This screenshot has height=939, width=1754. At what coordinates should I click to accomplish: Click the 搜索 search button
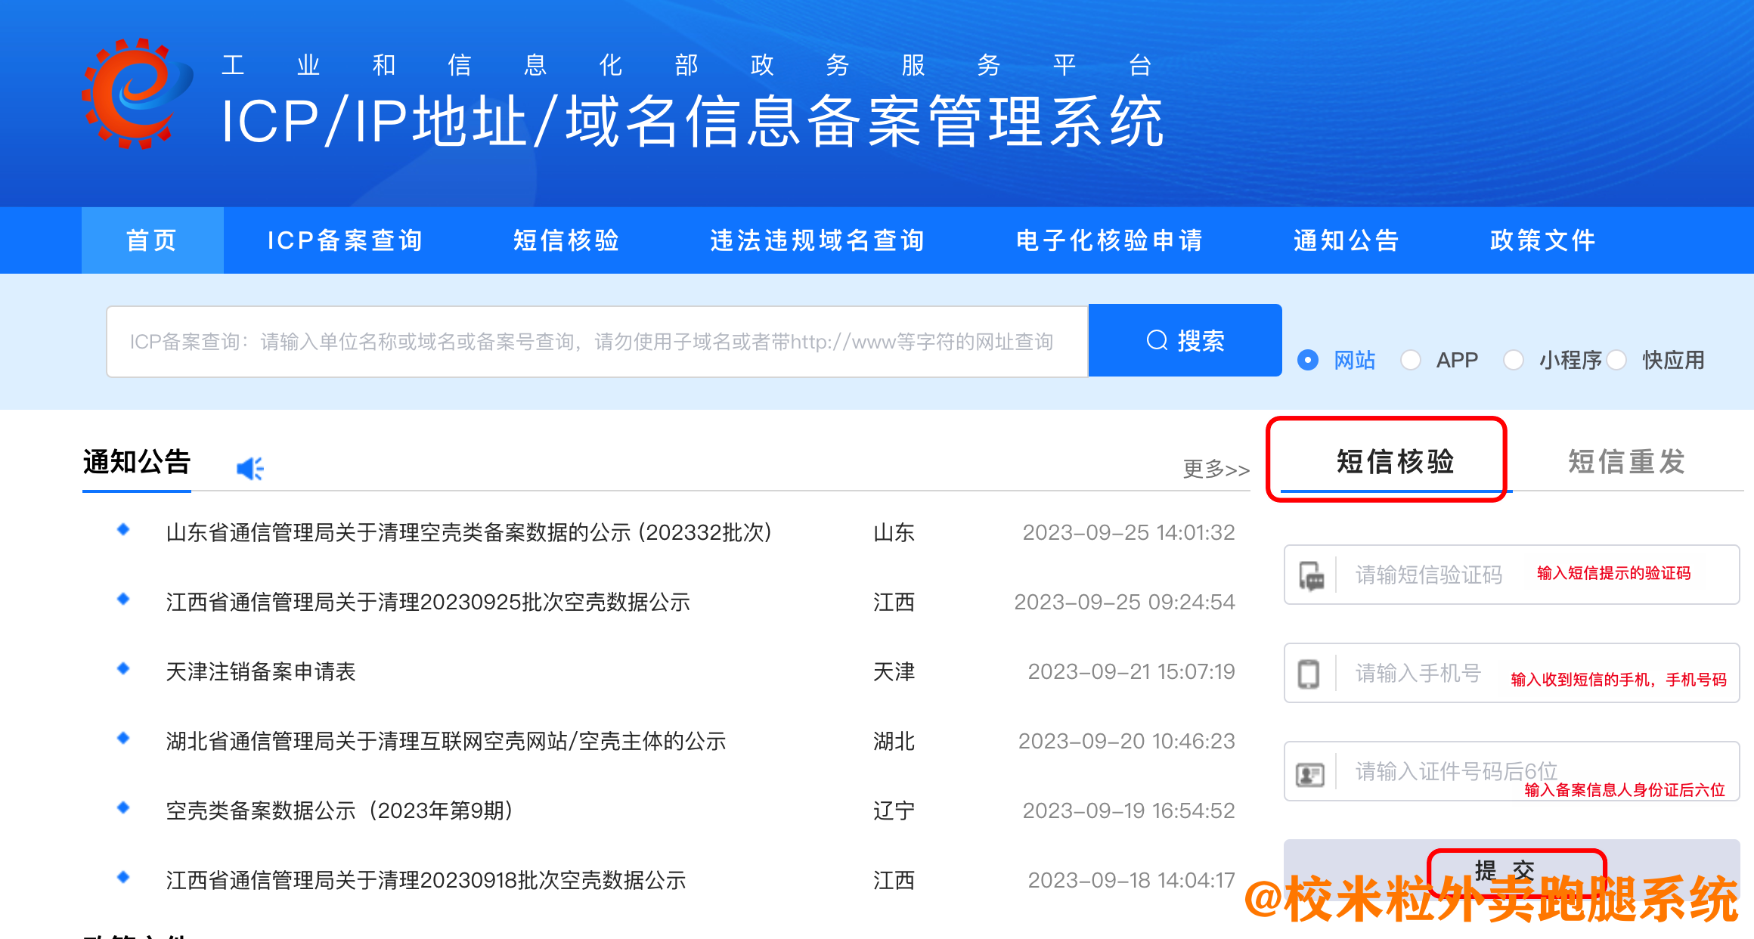click(x=1185, y=340)
